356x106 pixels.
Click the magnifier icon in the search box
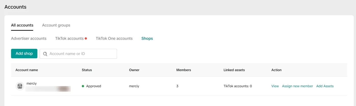click(x=45, y=54)
